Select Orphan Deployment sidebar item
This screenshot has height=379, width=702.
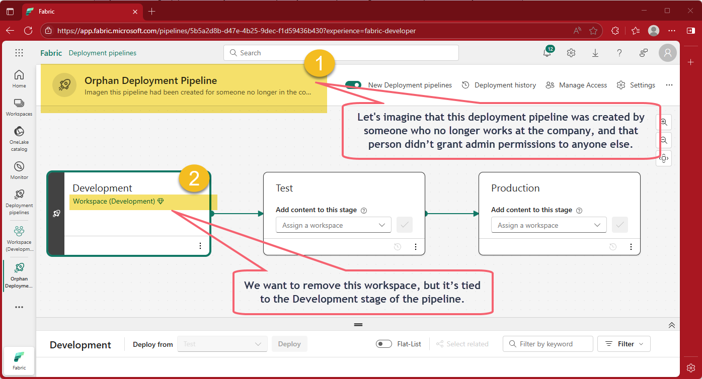pos(19,275)
